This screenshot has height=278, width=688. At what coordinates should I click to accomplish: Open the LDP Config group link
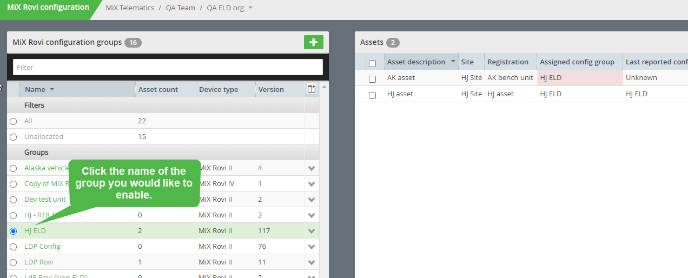click(x=42, y=246)
